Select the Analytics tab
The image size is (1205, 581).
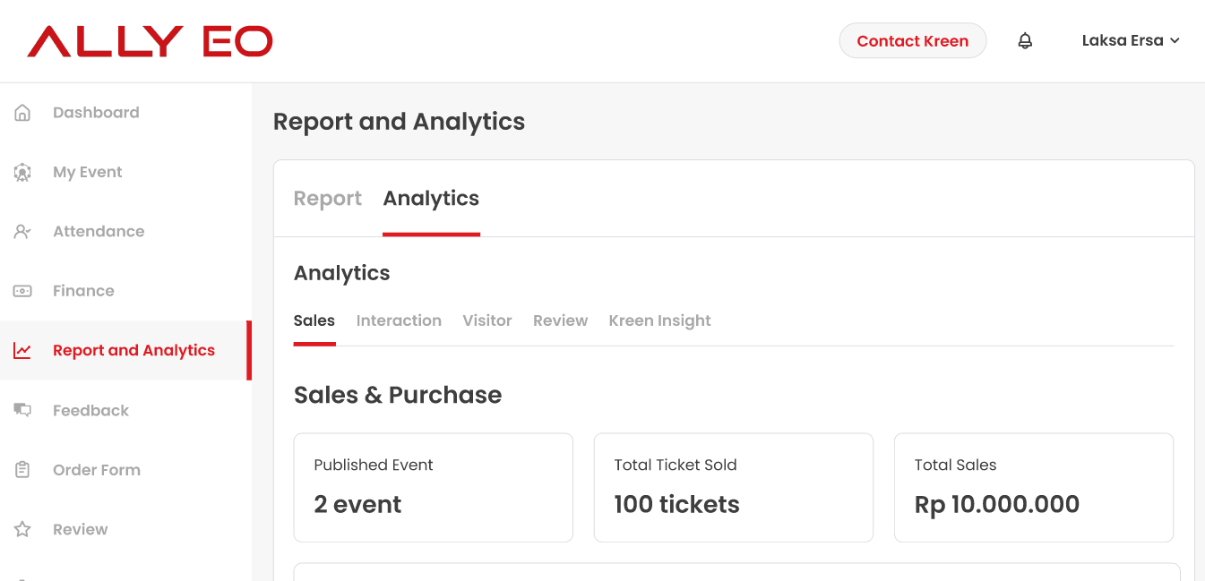431,199
